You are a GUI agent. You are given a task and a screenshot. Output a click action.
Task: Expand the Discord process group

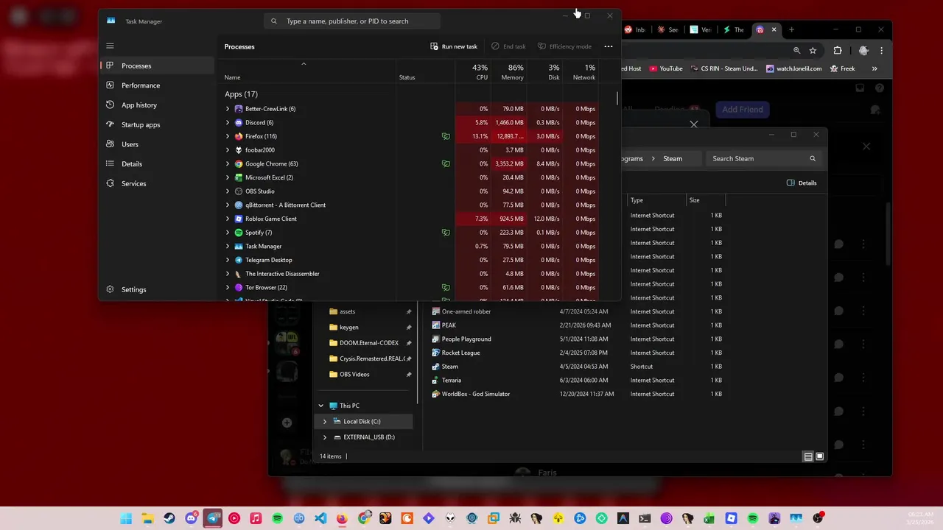click(x=228, y=123)
